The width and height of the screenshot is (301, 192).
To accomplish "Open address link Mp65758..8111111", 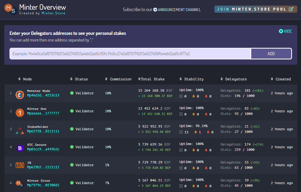I will (43, 131).
